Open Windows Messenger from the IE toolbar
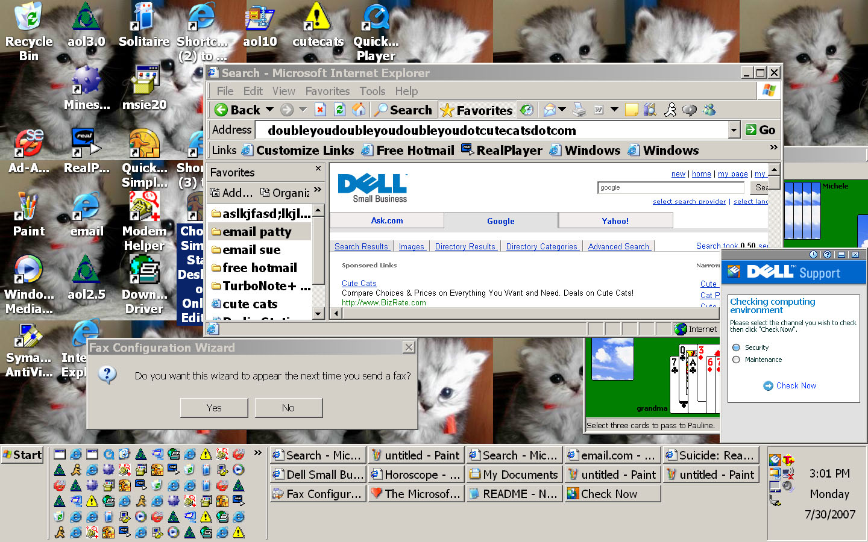Viewport: 868px width, 542px height. pos(709,110)
